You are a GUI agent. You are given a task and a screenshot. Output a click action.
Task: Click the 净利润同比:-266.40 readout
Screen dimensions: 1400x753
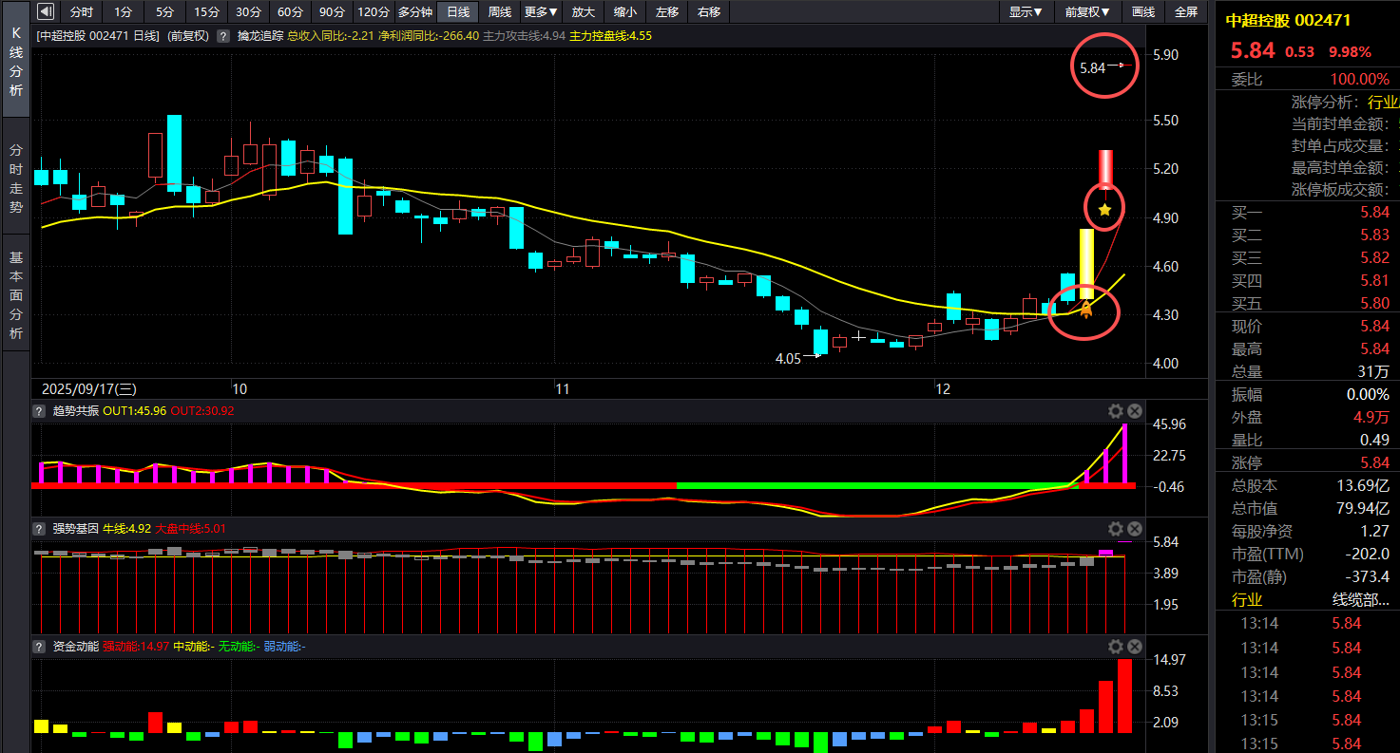pos(428,36)
